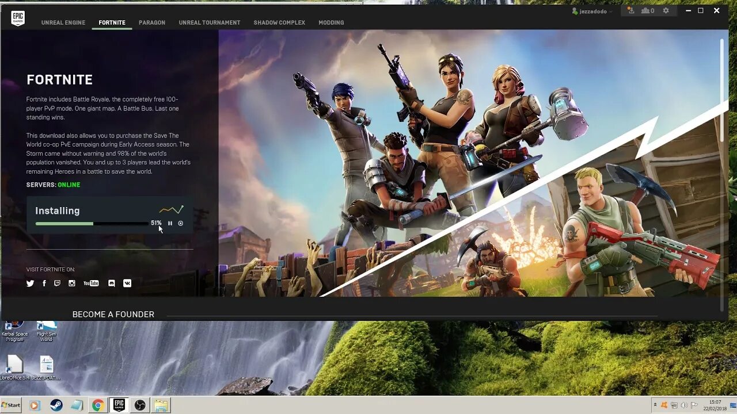Open the Windows Start menu

[x=11, y=405]
